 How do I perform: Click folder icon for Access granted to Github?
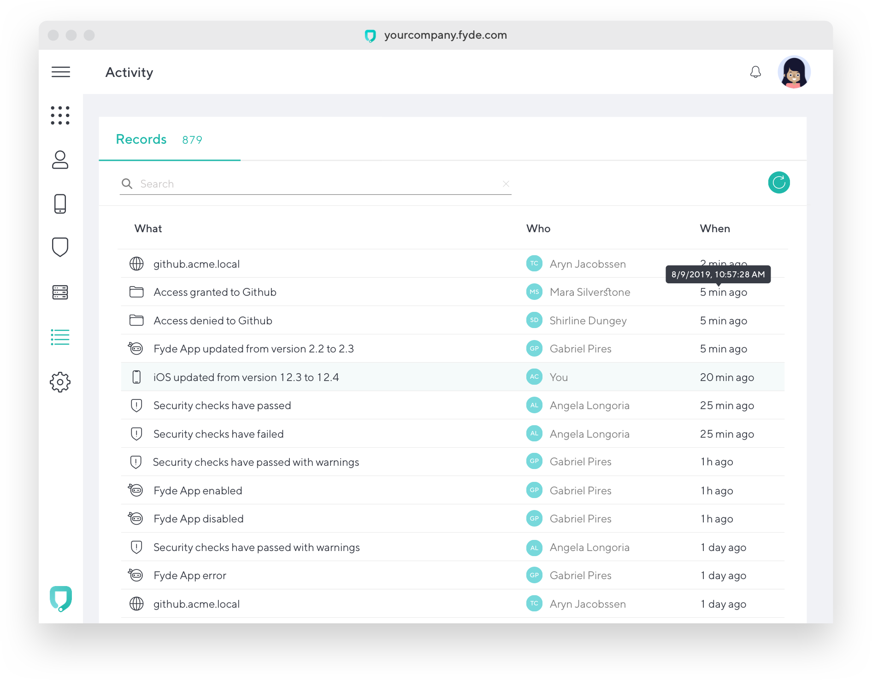pyautogui.click(x=136, y=292)
